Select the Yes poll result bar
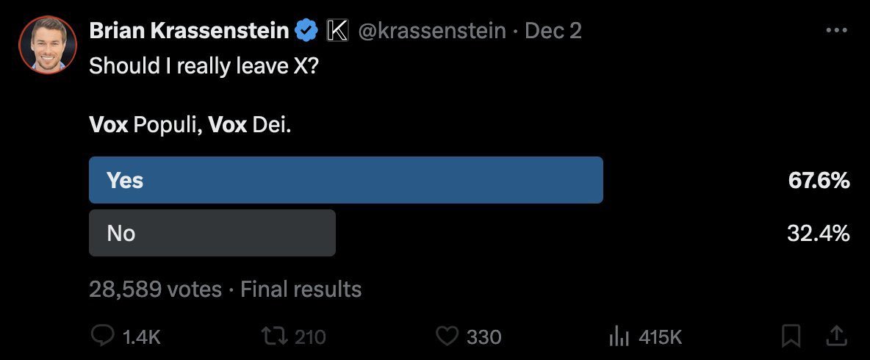 [345, 180]
